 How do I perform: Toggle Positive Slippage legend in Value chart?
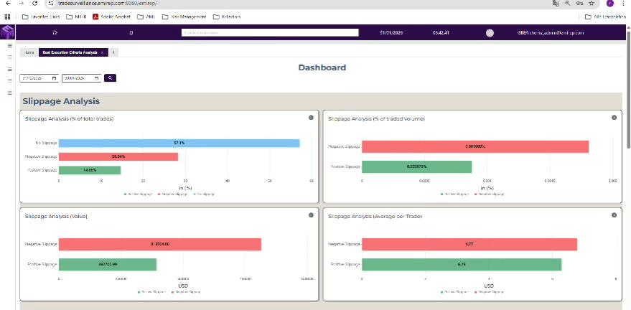click(x=147, y=292)
